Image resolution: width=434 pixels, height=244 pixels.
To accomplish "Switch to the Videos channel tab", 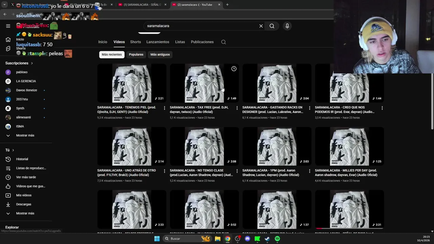I will [x=119, y=42].
